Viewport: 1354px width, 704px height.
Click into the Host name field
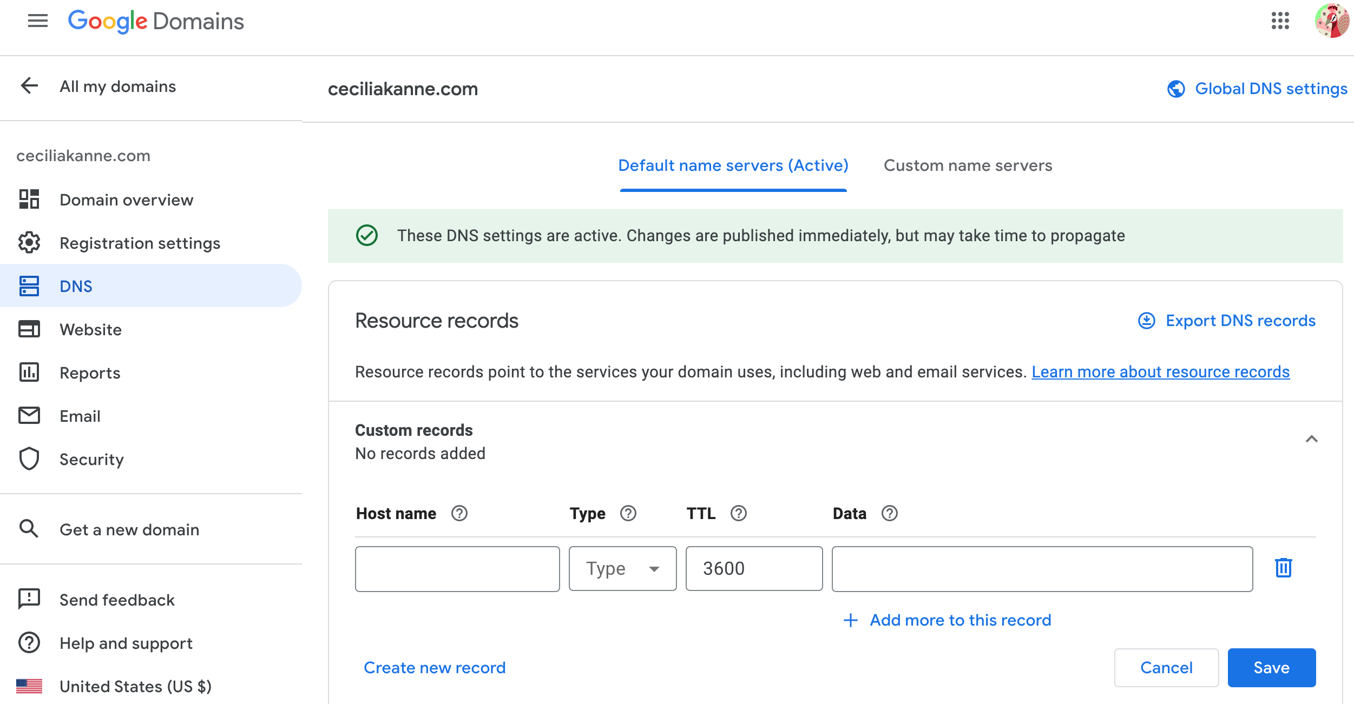457,569
